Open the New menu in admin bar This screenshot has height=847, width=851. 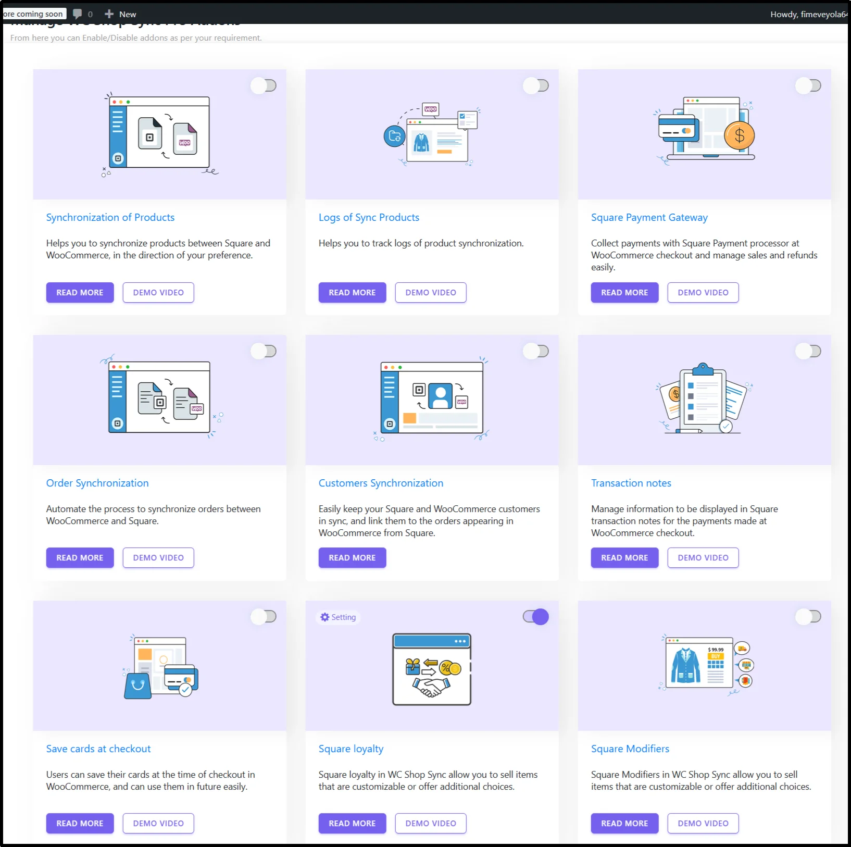[x=120, y=14]
